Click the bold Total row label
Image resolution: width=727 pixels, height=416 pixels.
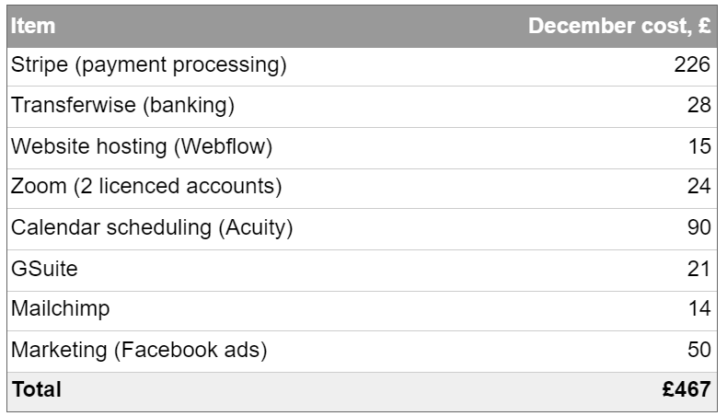[36, 389]
